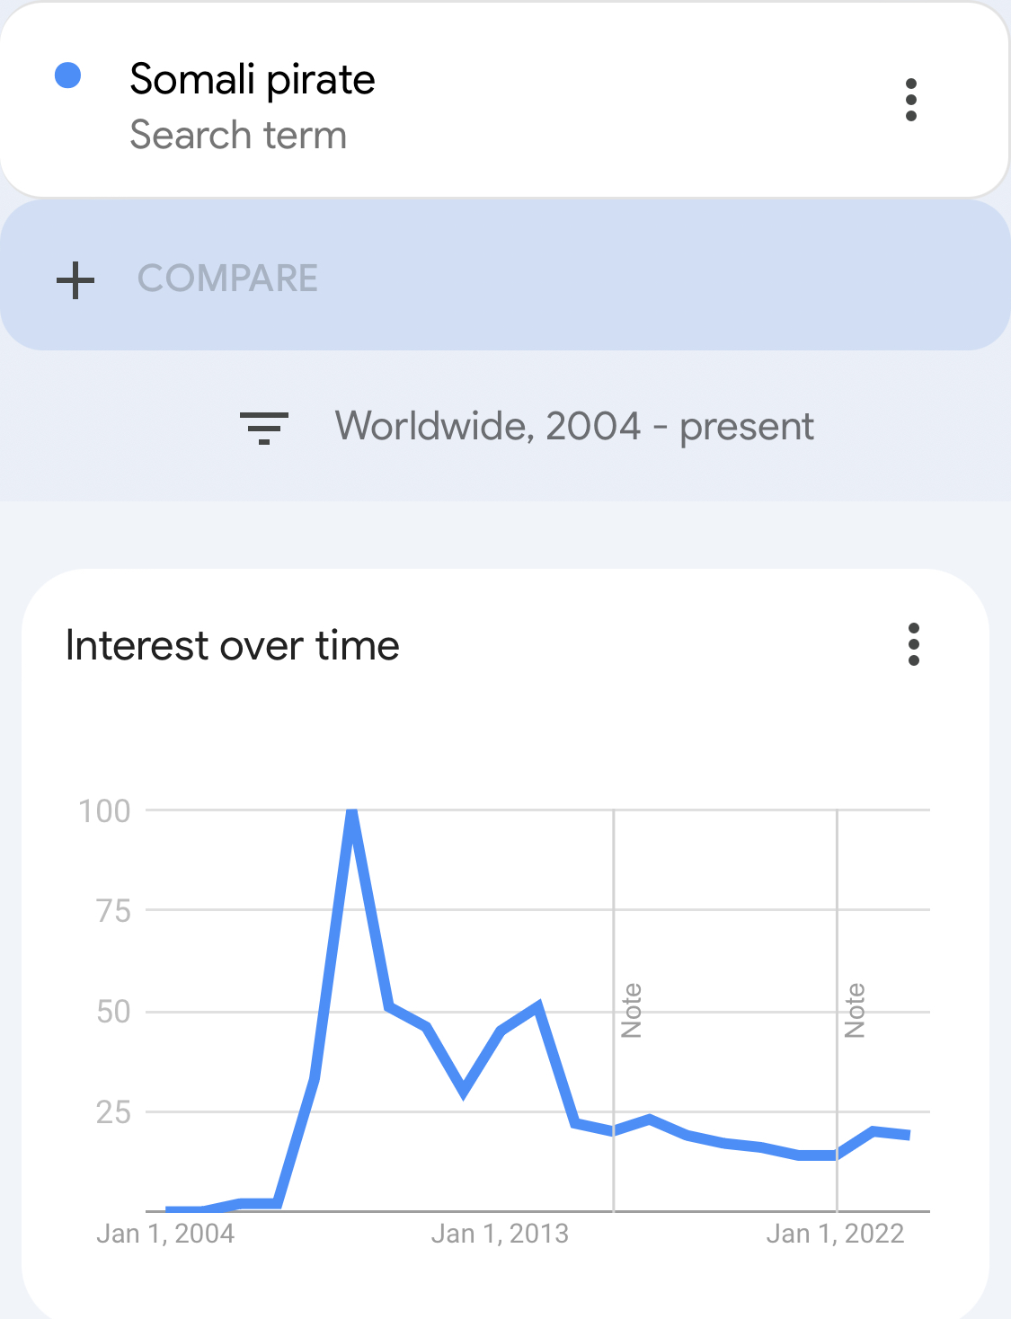Click the first Note marker near 2016
1011x1319 pixels.
(632, 1010)
